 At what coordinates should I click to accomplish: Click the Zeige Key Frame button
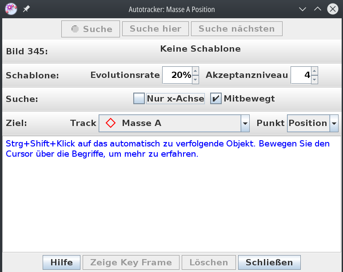(x=131, y=262)
